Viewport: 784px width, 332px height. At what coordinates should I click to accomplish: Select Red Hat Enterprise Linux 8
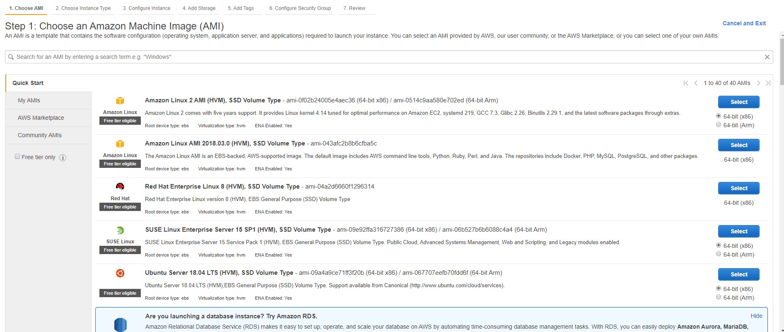coord(739,188)
